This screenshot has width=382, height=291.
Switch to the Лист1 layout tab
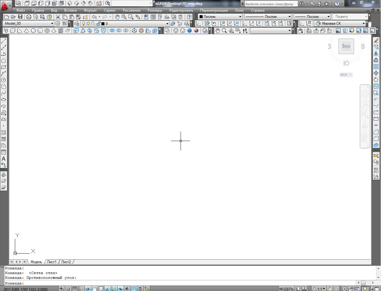[x=52, y=262]
